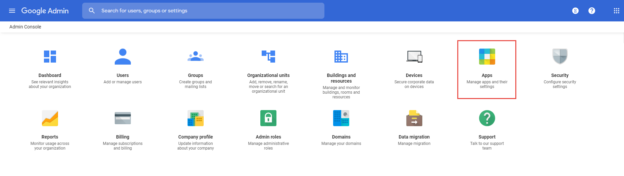Screen dimensions: 624x176
Task: Open the Domains icon
Action: click(341, 118)
